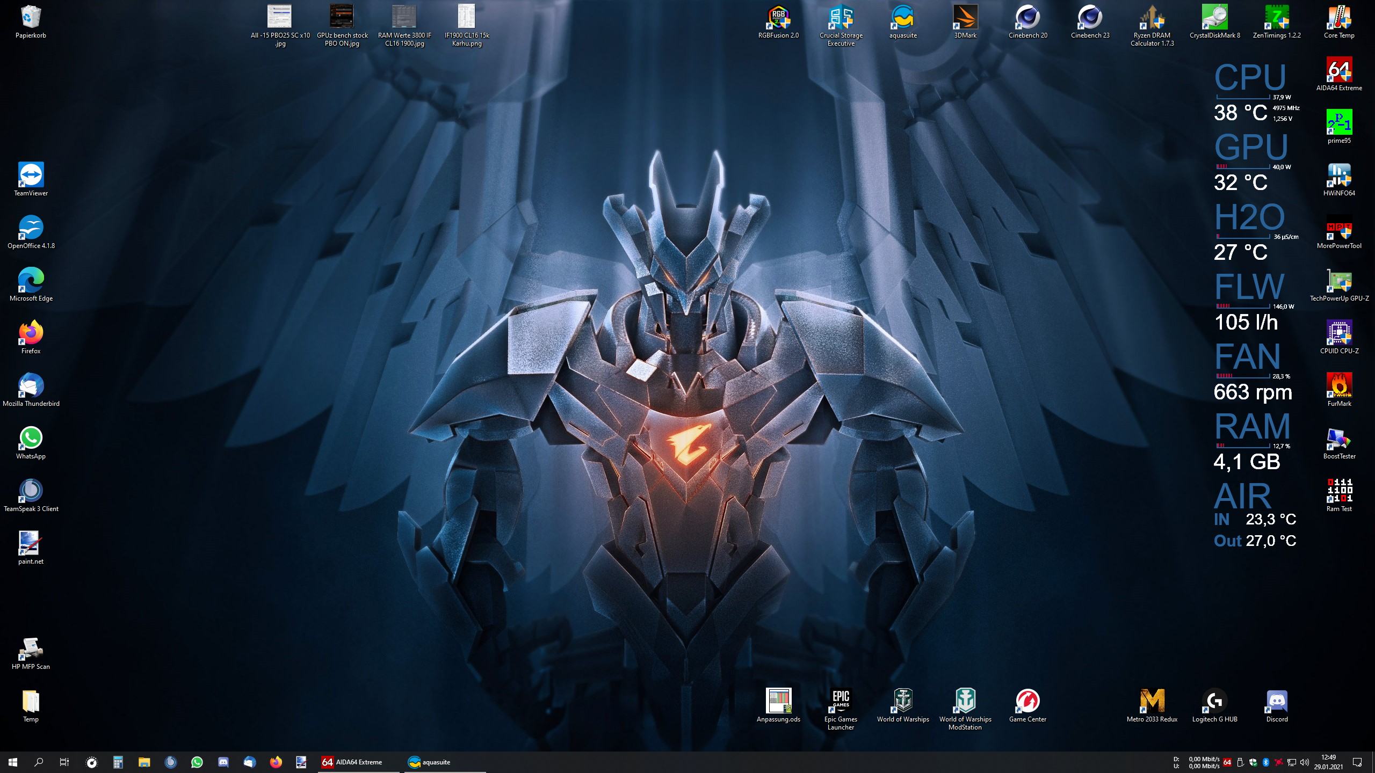Select GPUz bench stock PBO ON.jpg file

tap(342, 26)
